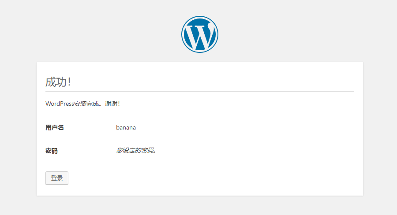Click the exclamation mark after 成功

pyautogui.click(x=69, y=82)
